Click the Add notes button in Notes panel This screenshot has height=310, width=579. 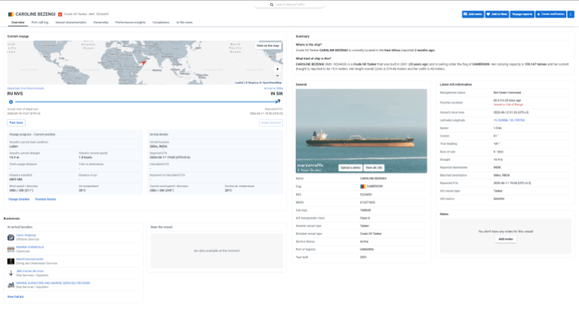505,239
